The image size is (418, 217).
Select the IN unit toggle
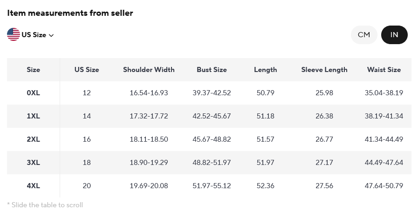pos(394,35)
